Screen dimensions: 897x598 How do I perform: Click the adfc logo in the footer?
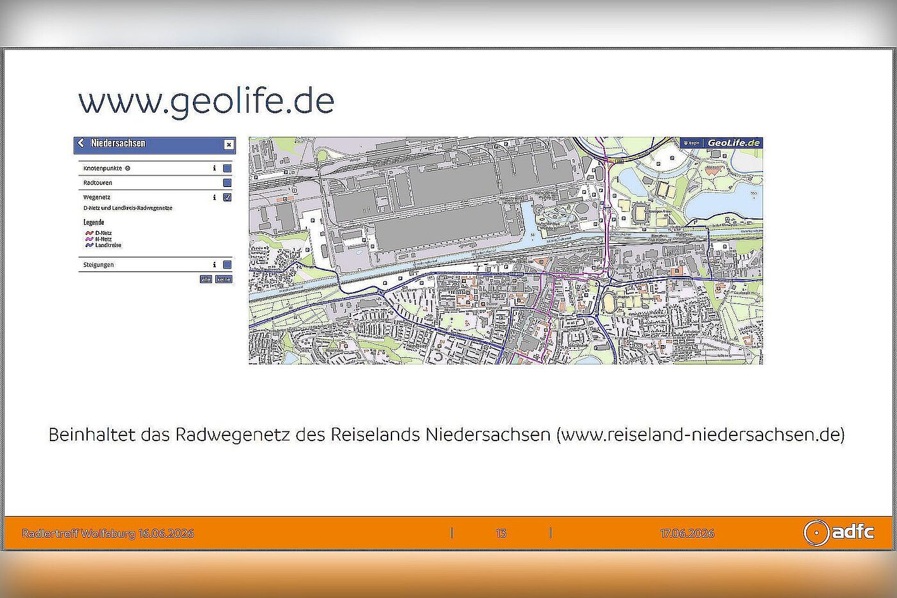click(x=839, y=532)
